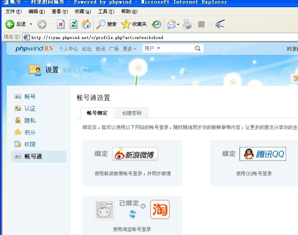The height and width of the screenshot is (235, 298).
Task: Bind account with 腾讯QQ button
Action: click(262, 154)
